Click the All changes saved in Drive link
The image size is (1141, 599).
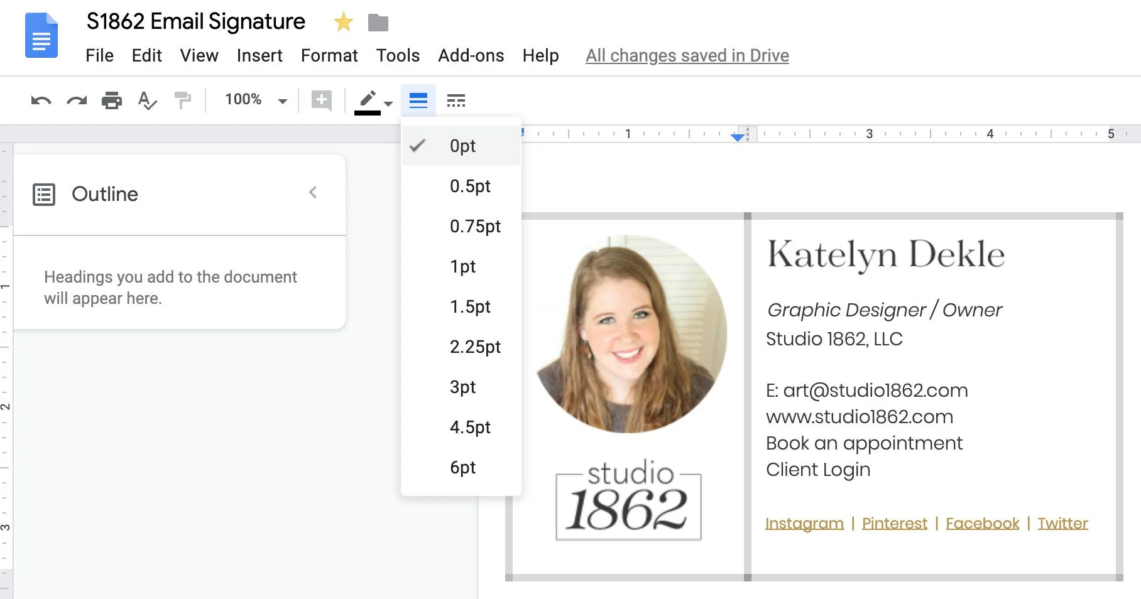coord(687,55)
